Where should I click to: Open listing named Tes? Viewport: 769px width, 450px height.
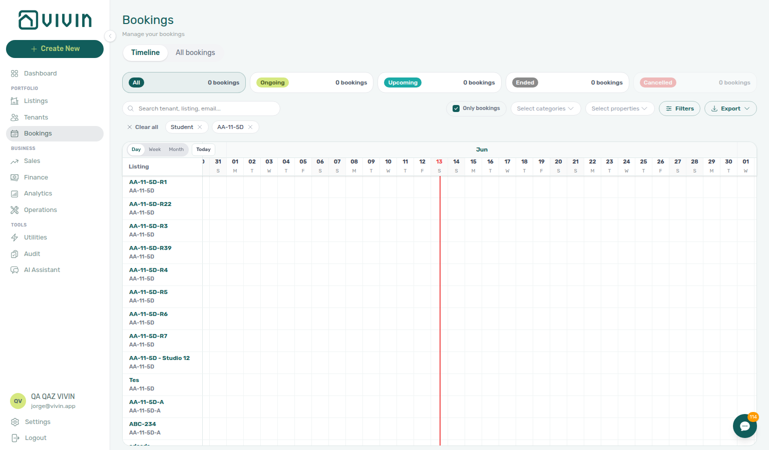click(134, 380)
